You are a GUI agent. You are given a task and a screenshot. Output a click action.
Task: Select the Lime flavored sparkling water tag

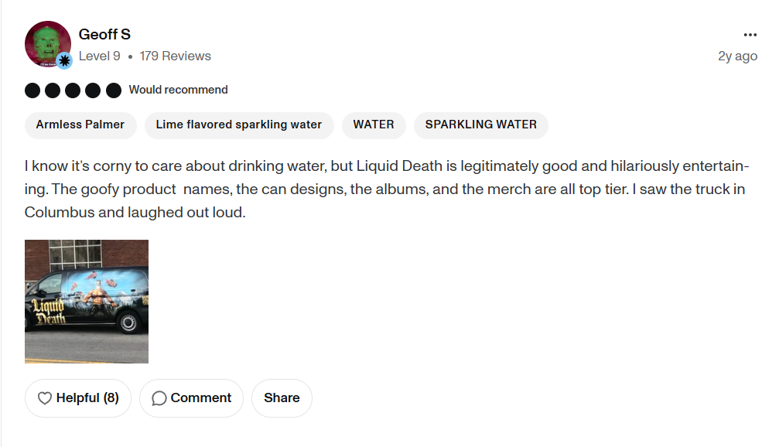click(238, 125)
